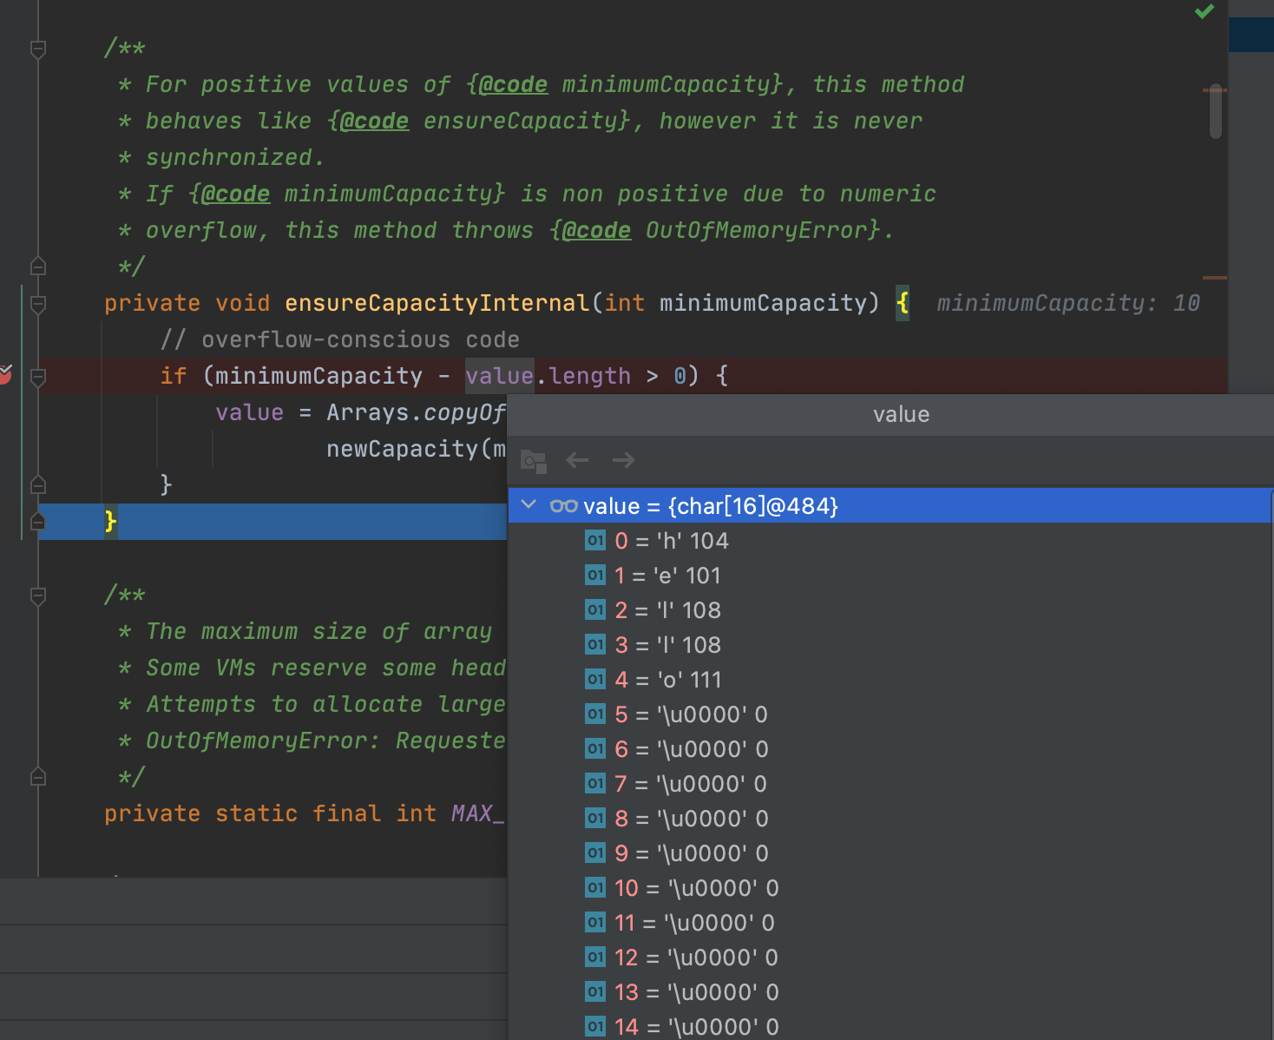Screen dimensions: 1274x1040
Task: Click the editor vertical scrollbar thumb
Action: 1215,111
